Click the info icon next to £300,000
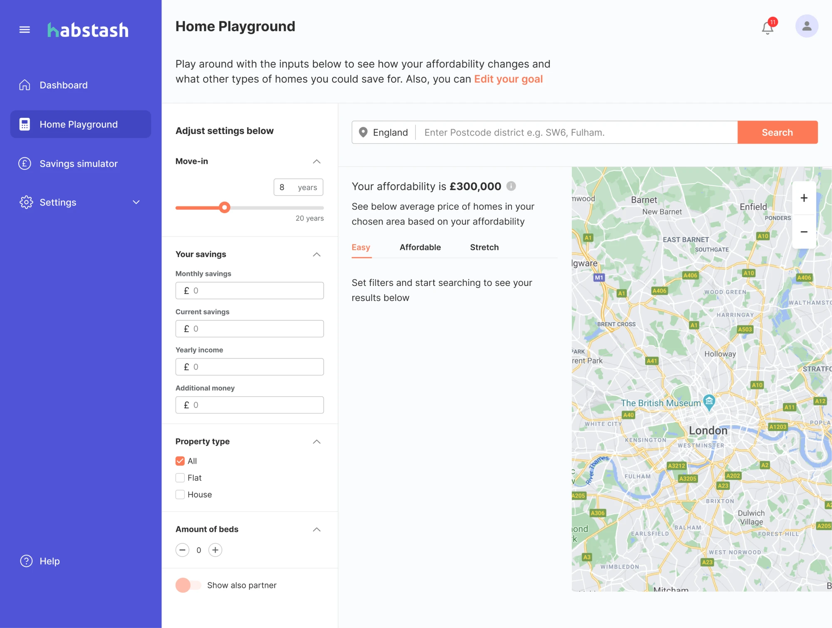The image size is (832, 628). tap(511, 186)
